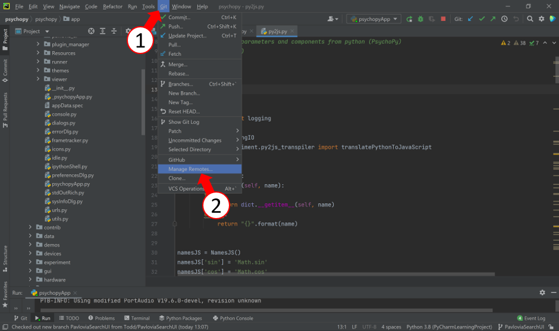This screenshot has width=559, height=331.
Task: Open the Favorites side tool window
Action: point(5,294)
